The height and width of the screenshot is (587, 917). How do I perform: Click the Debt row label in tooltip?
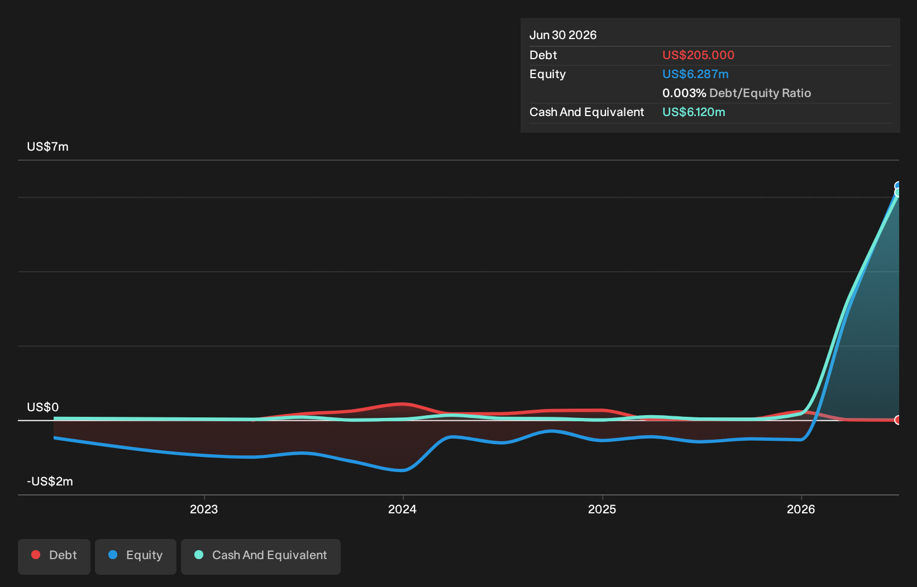(543, 55)
